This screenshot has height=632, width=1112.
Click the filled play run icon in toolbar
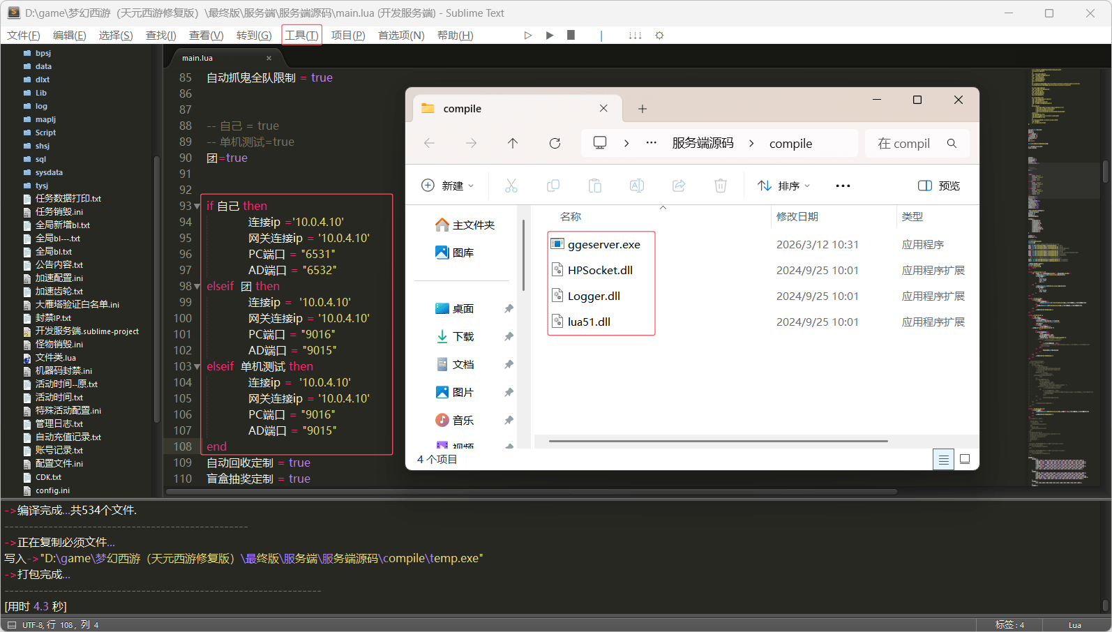point(550,36)
